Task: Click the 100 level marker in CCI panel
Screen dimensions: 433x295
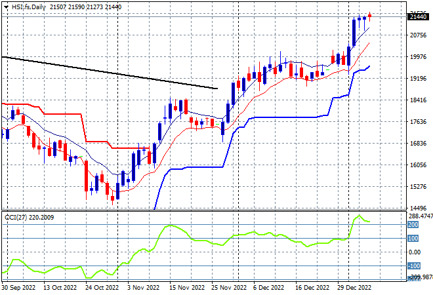Action: pos(413,238)
